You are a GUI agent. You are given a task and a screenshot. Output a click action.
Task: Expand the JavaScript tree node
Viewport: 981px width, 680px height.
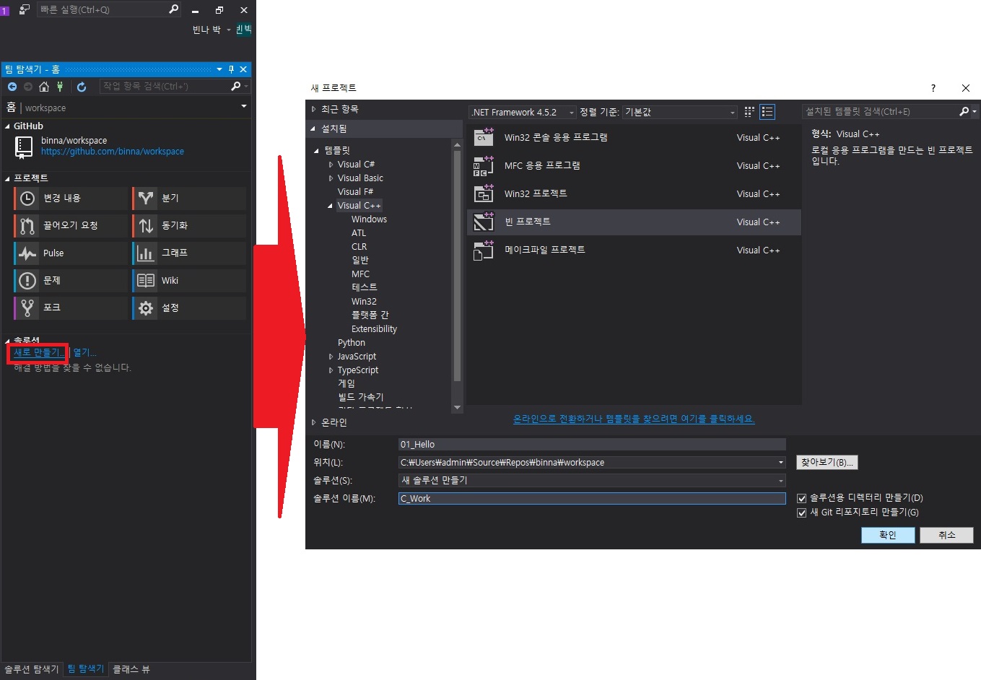click(331, 357)
